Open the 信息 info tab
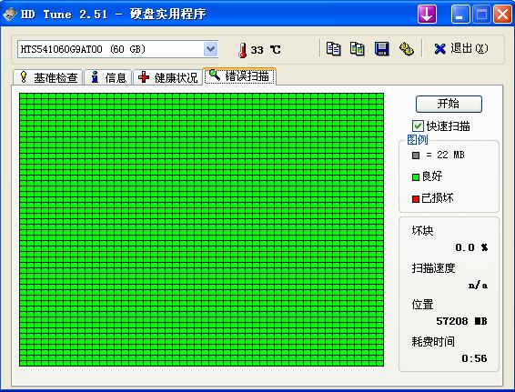Viewport: 515px width, 392px height. click(x=108, y=77)
